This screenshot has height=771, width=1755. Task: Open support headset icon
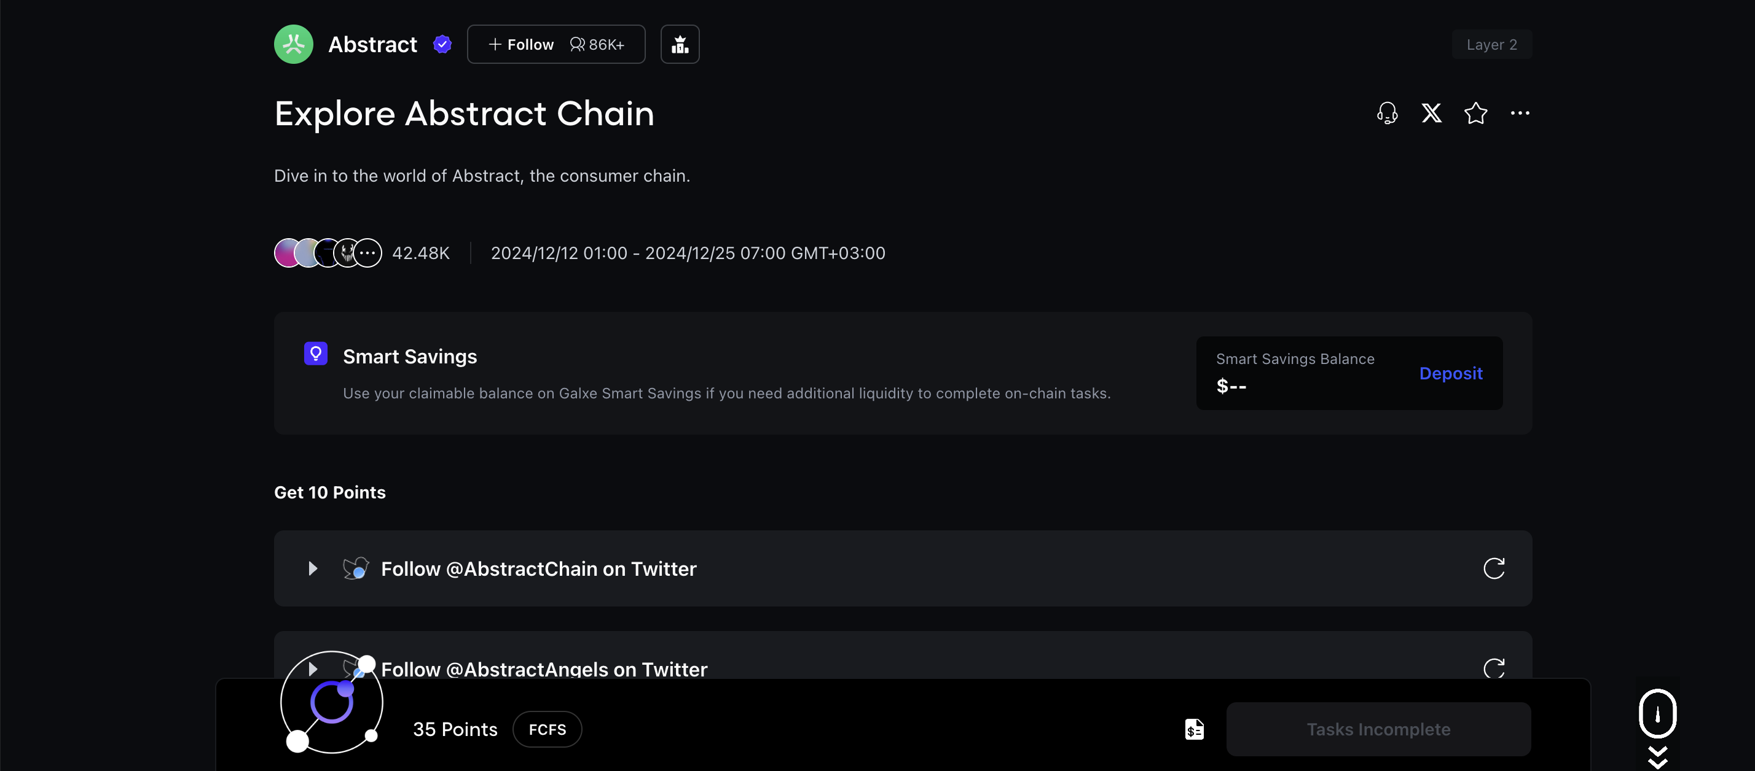pyautogui.click(x=1387, y=113)
